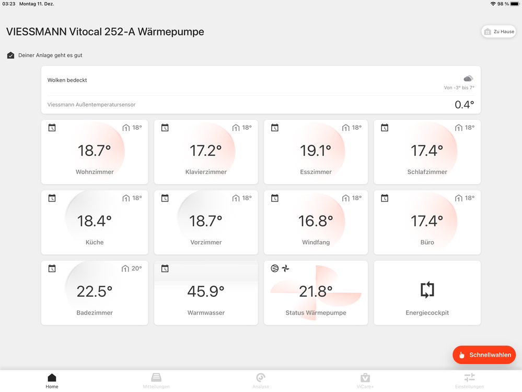Open the Mitteilungen tab

156,380
